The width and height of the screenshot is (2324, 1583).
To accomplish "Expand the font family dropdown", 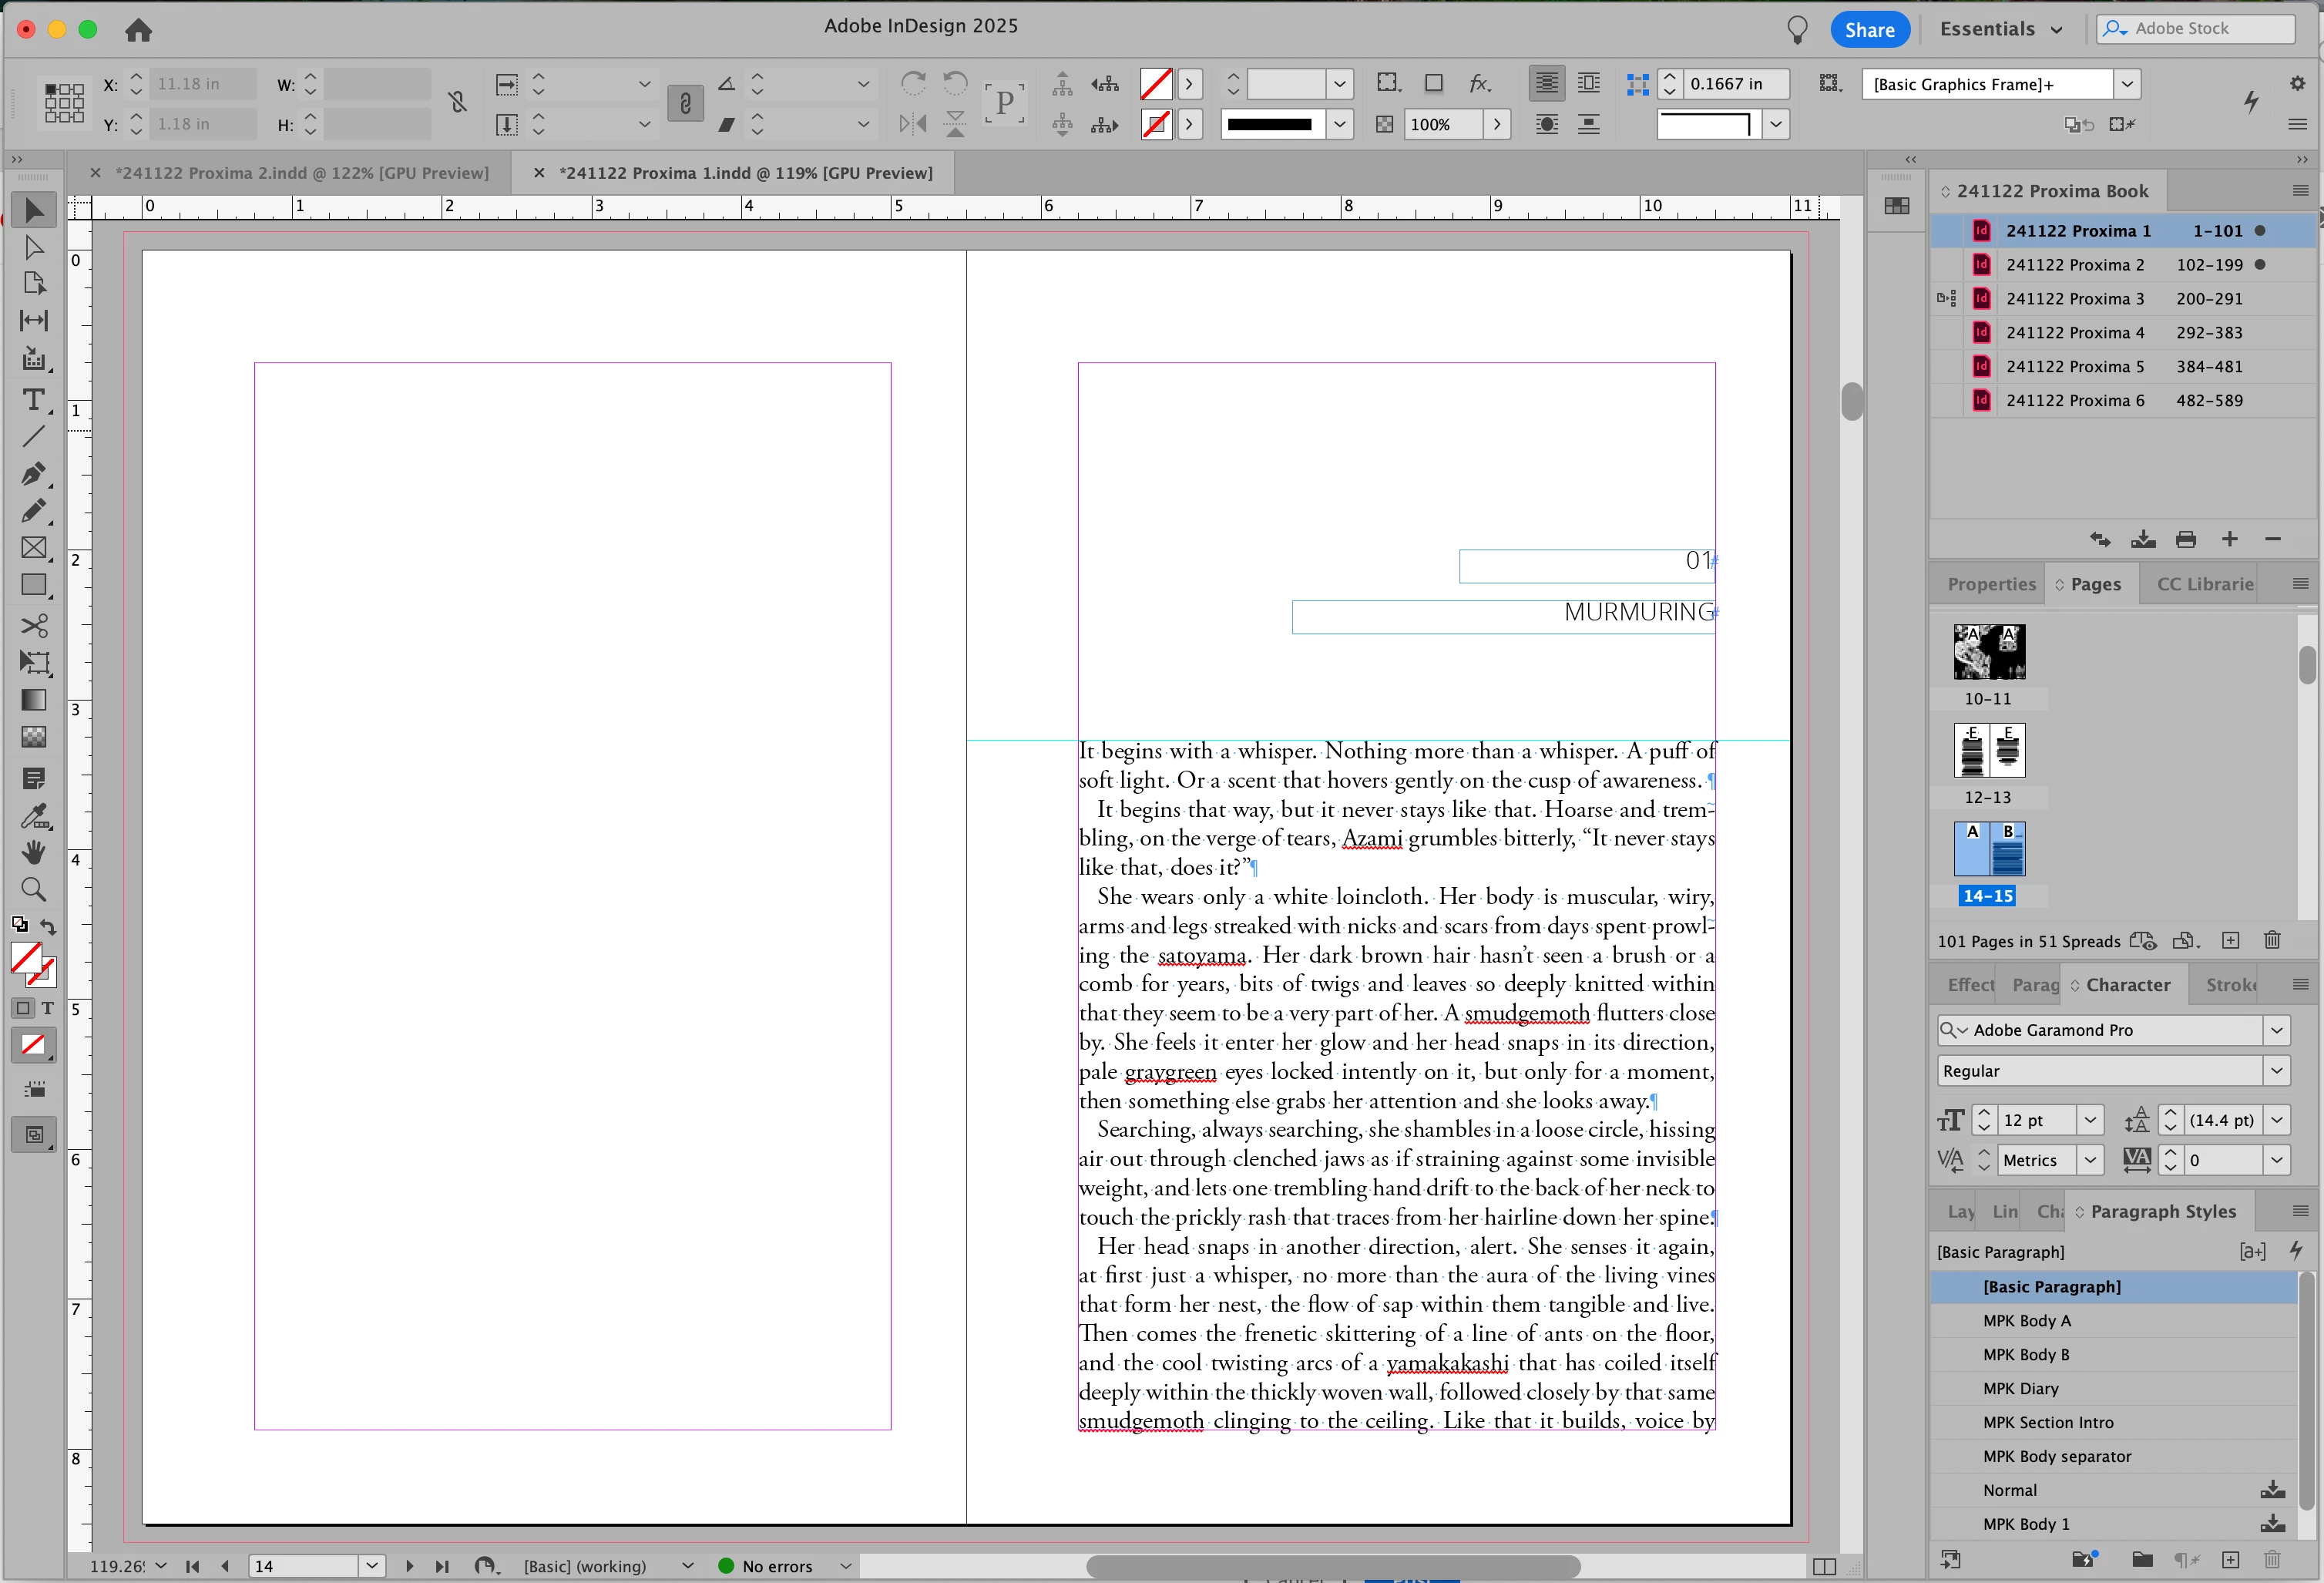I will coord(2277,1030).
